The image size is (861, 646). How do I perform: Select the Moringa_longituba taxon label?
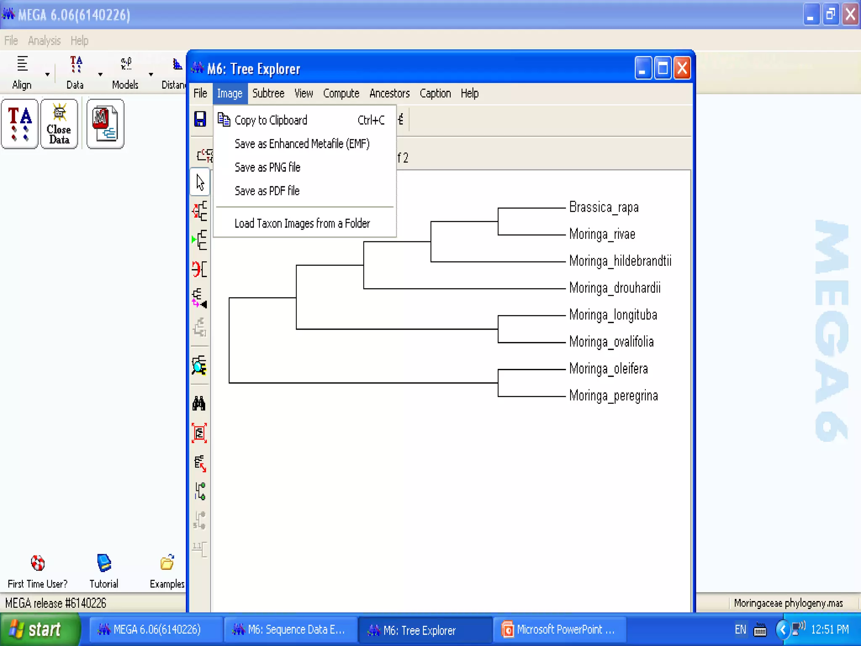pos(613,315)
